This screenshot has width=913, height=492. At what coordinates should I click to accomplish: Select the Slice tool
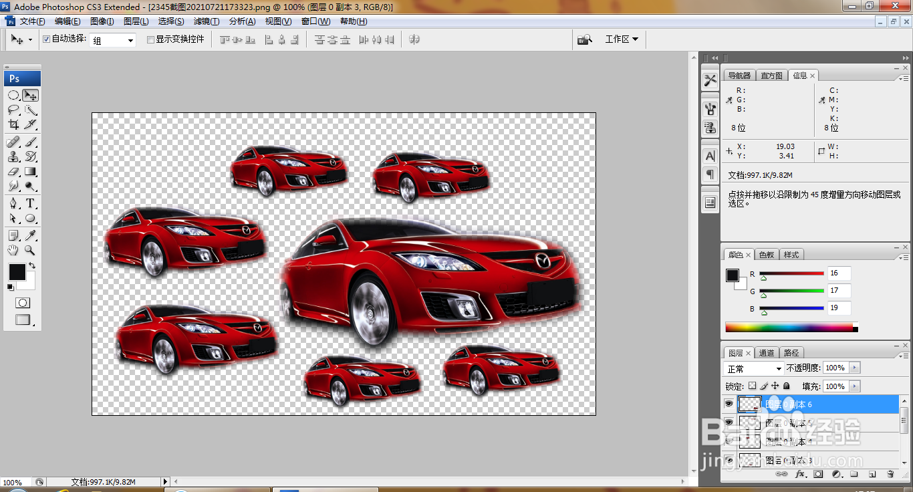click(31, 125)
